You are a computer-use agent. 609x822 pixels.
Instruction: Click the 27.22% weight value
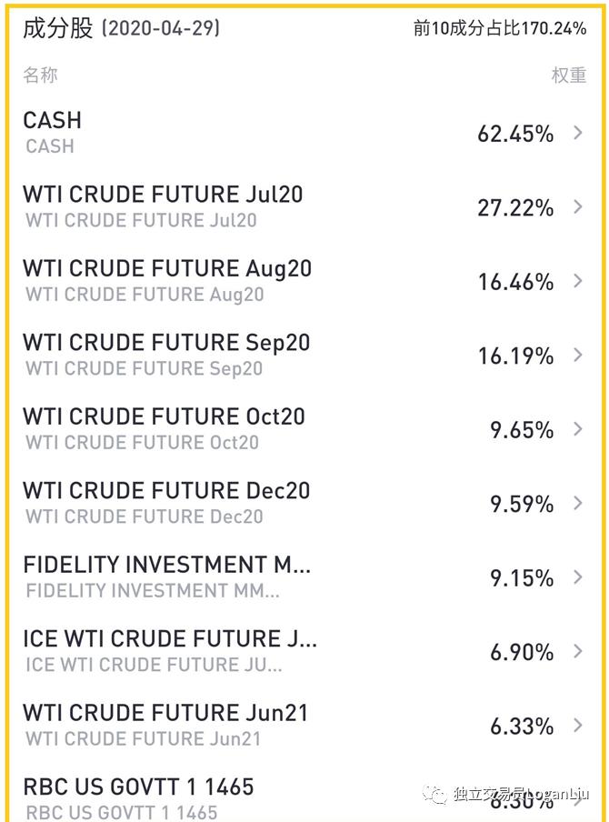pos(515,208)
